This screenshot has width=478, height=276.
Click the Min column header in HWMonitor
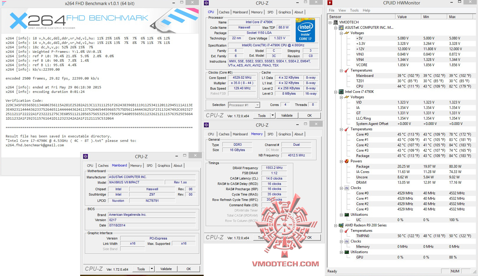click(x=434, y=17)
